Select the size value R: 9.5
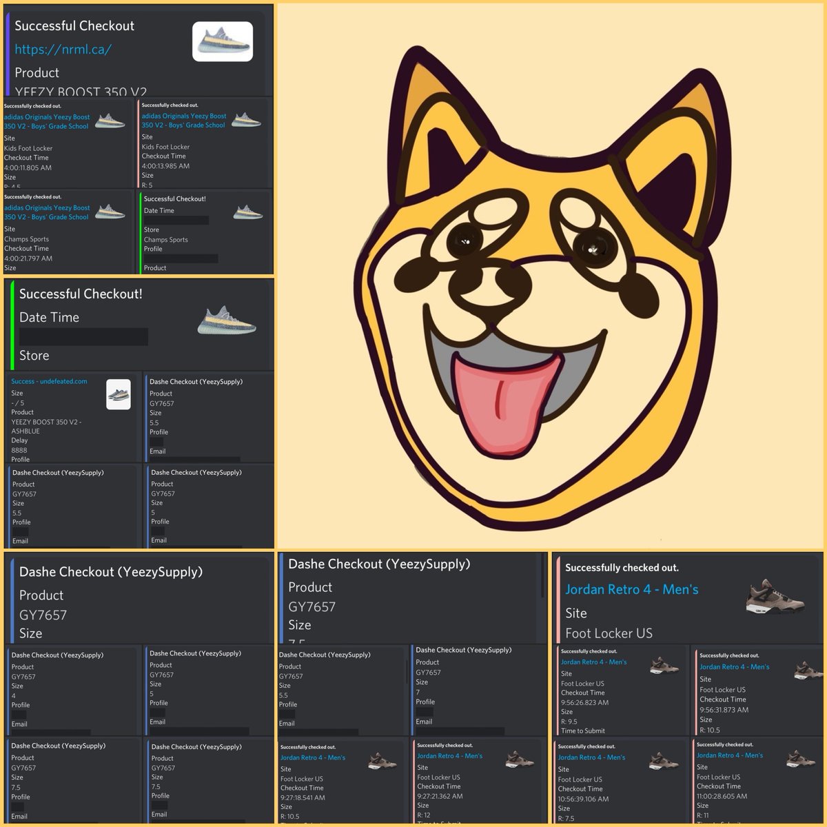 [569, 722]
